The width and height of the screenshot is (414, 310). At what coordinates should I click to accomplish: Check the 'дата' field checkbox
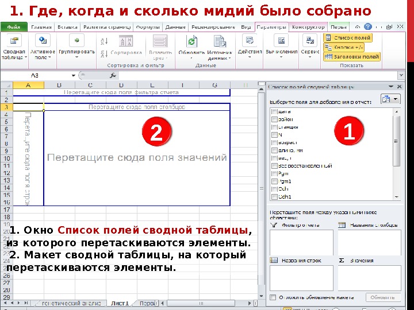click(274, 111)
